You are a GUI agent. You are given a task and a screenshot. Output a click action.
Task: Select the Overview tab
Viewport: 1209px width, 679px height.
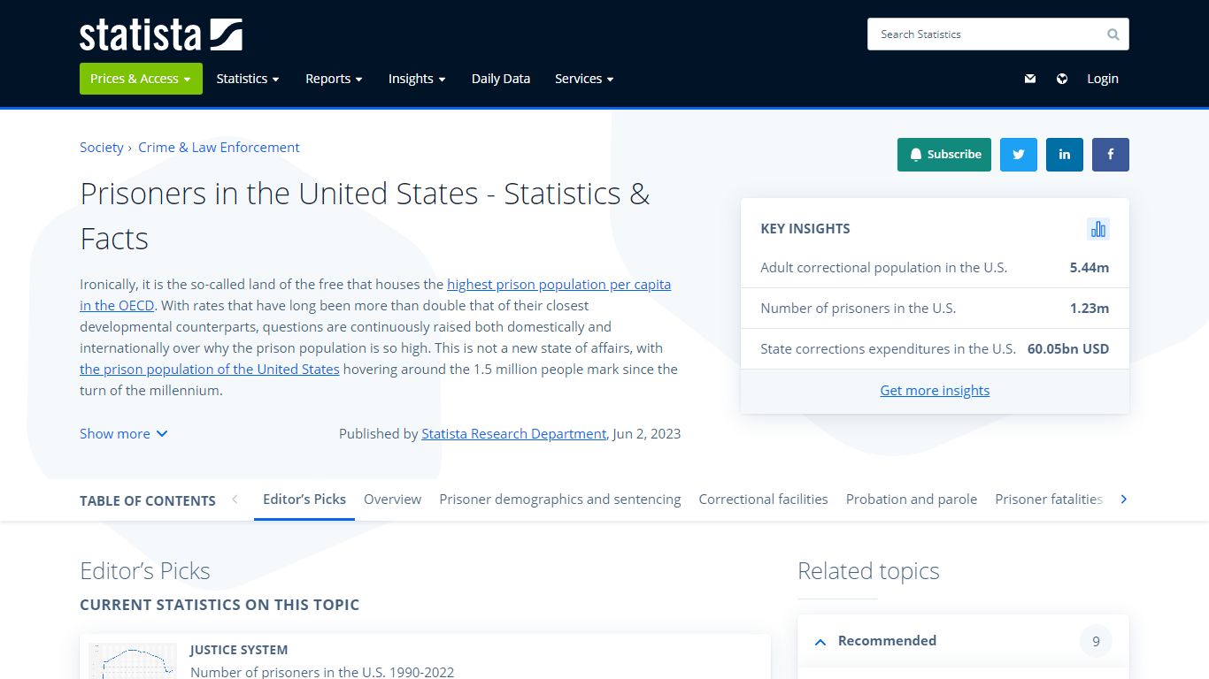392,500
